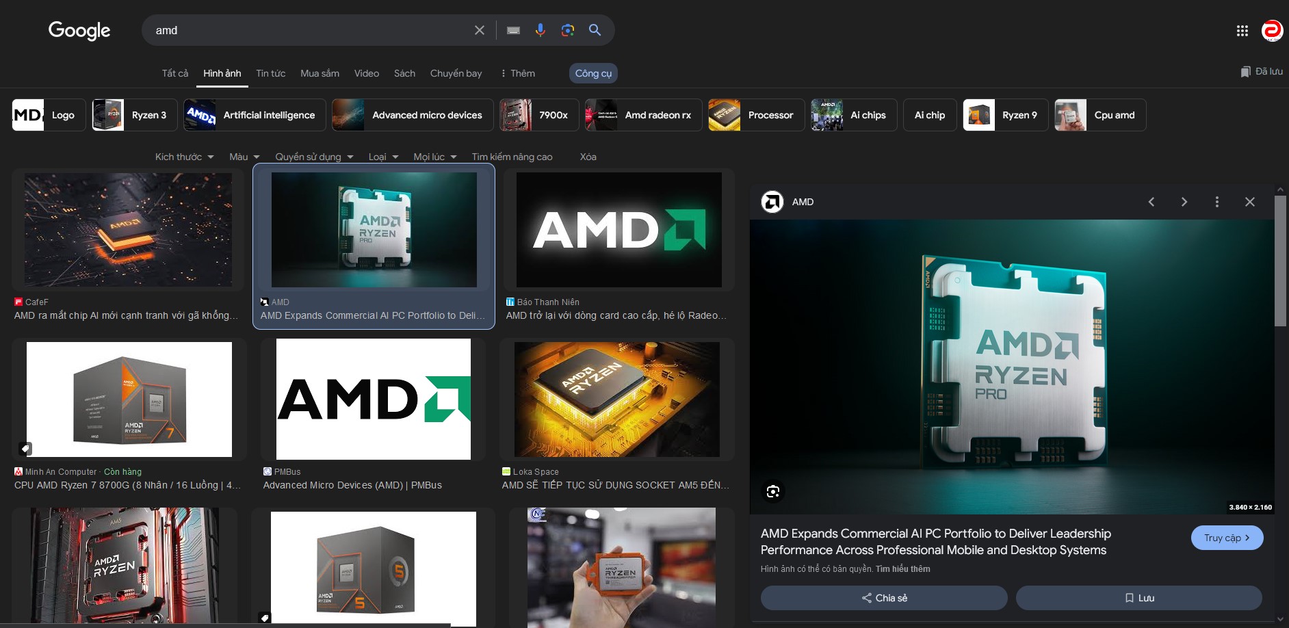Image resolution: width=1289 pixels, height=628 pixels.
Task: Click Xóa to clear filters
Action: 588,157
